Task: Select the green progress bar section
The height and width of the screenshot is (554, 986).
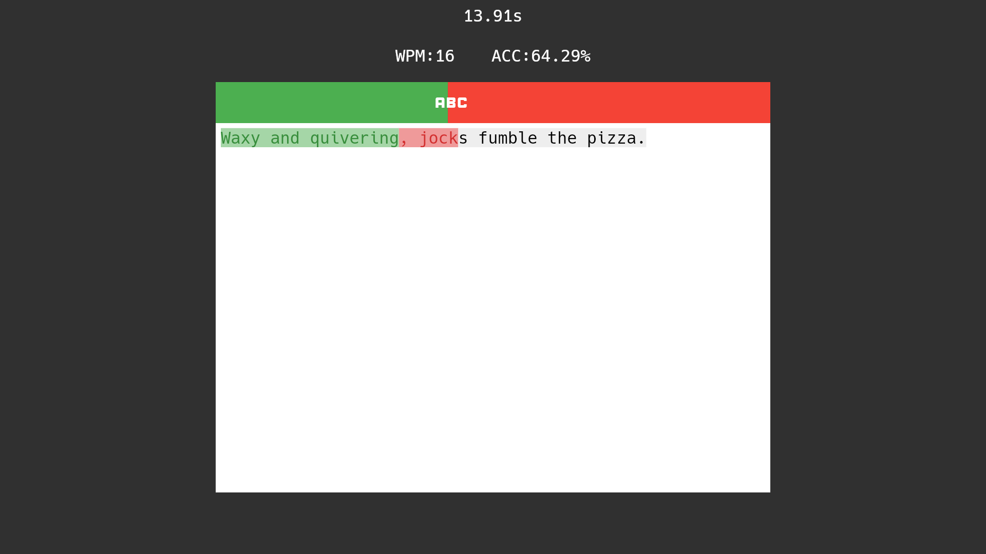Action: (x=332, y=102)
